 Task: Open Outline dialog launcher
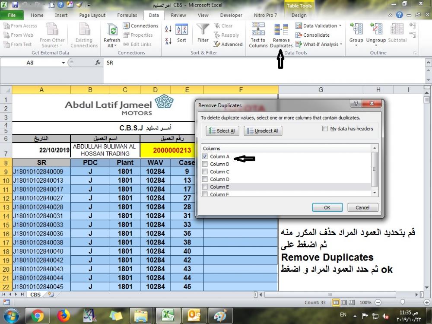click(415, 53)
